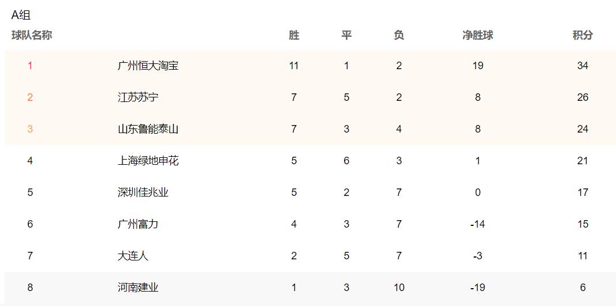The height and width of the screenshot is (306, 616).
Task: Click the team name 广州恒大淘宝
Action: [x=148, y=66]
